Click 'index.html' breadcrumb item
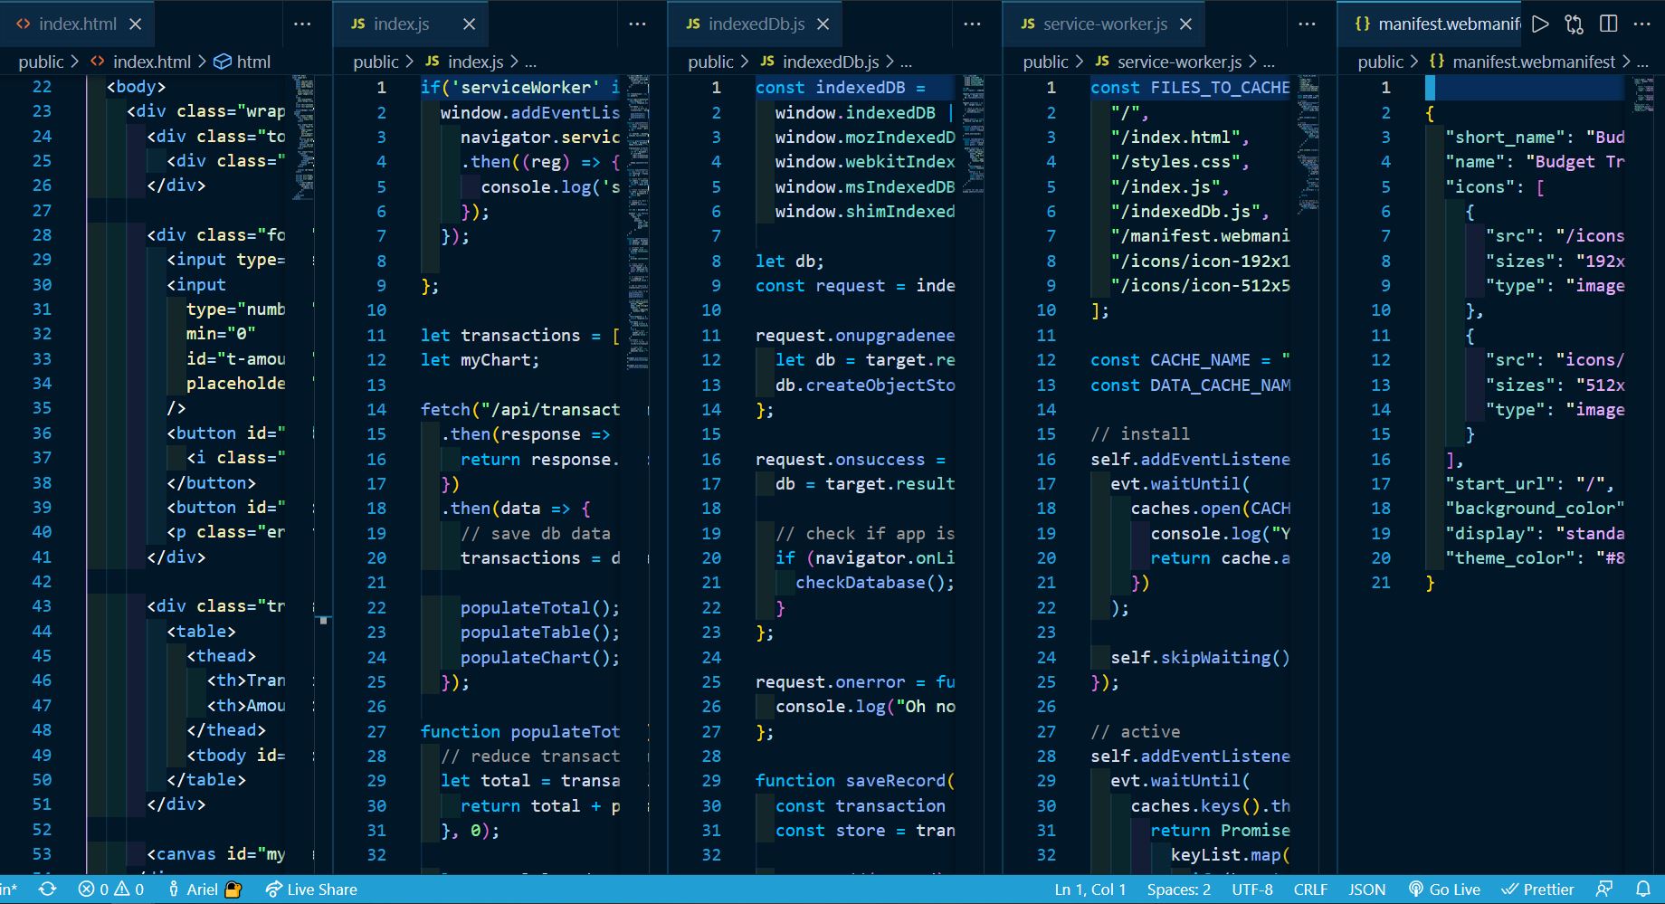The image size is (1665, 904). click(x=152, y=62)
